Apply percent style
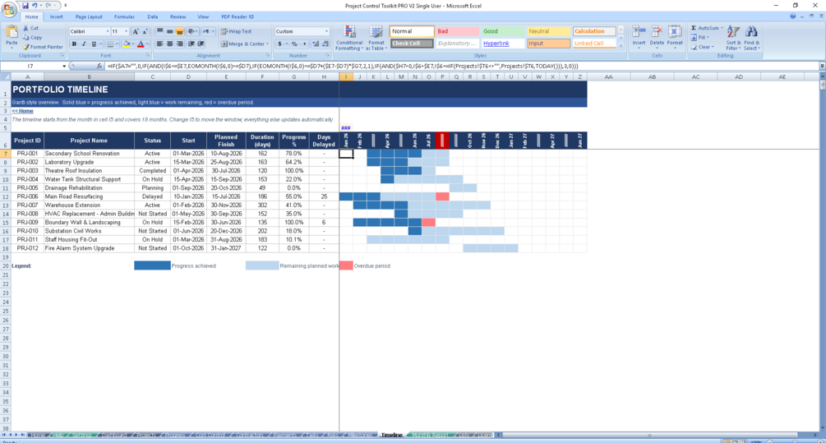Viewport: 826px width, 443px height. [x=294, y=44]
